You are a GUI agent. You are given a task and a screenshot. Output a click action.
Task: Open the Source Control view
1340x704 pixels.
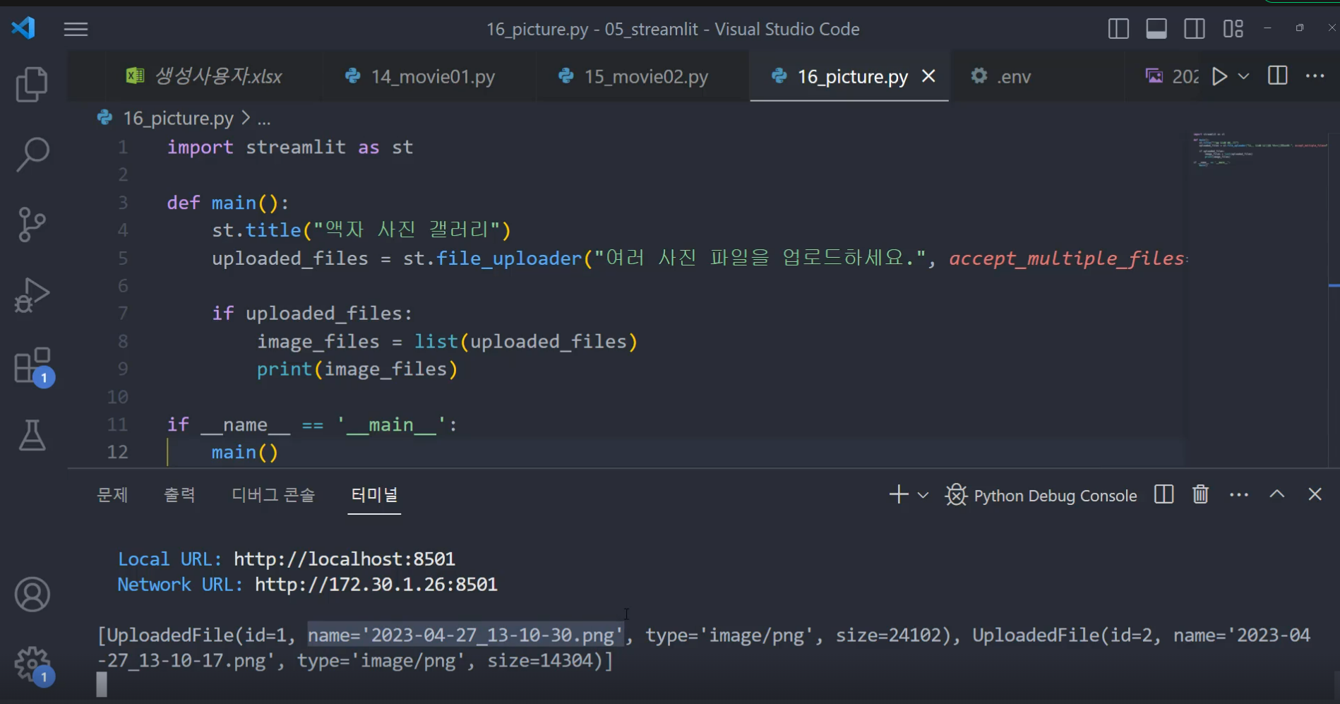pyautogui.click(x=32, y=225)
